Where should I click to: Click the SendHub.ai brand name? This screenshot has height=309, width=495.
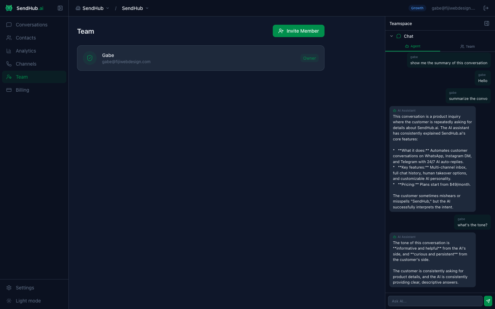pyautogui.click(x=30, y=8)
